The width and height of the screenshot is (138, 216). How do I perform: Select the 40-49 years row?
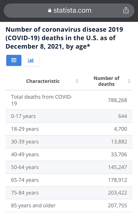[x=69, y=155]
